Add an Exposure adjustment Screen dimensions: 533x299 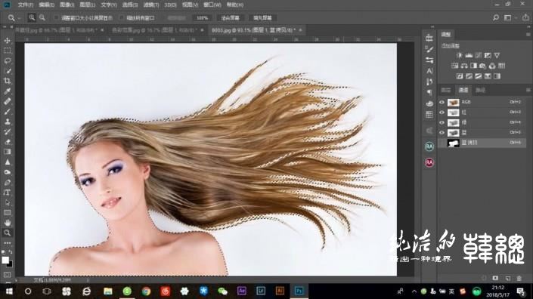click(488, 55)
